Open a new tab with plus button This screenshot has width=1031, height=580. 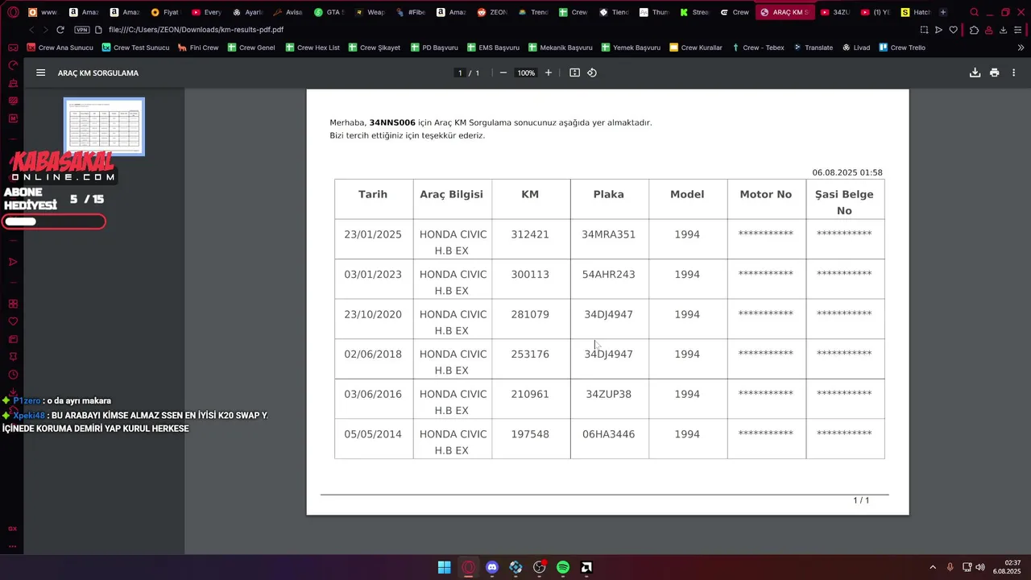pos(943,12)
